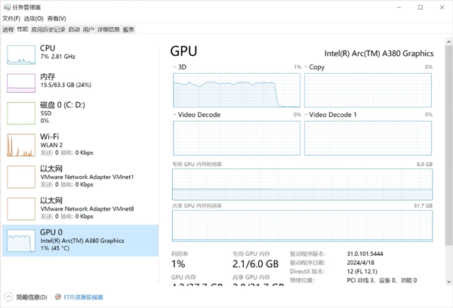Switch to the 进程 tab
The width and height of the screenshot is (453, 308).
point(8,29)
